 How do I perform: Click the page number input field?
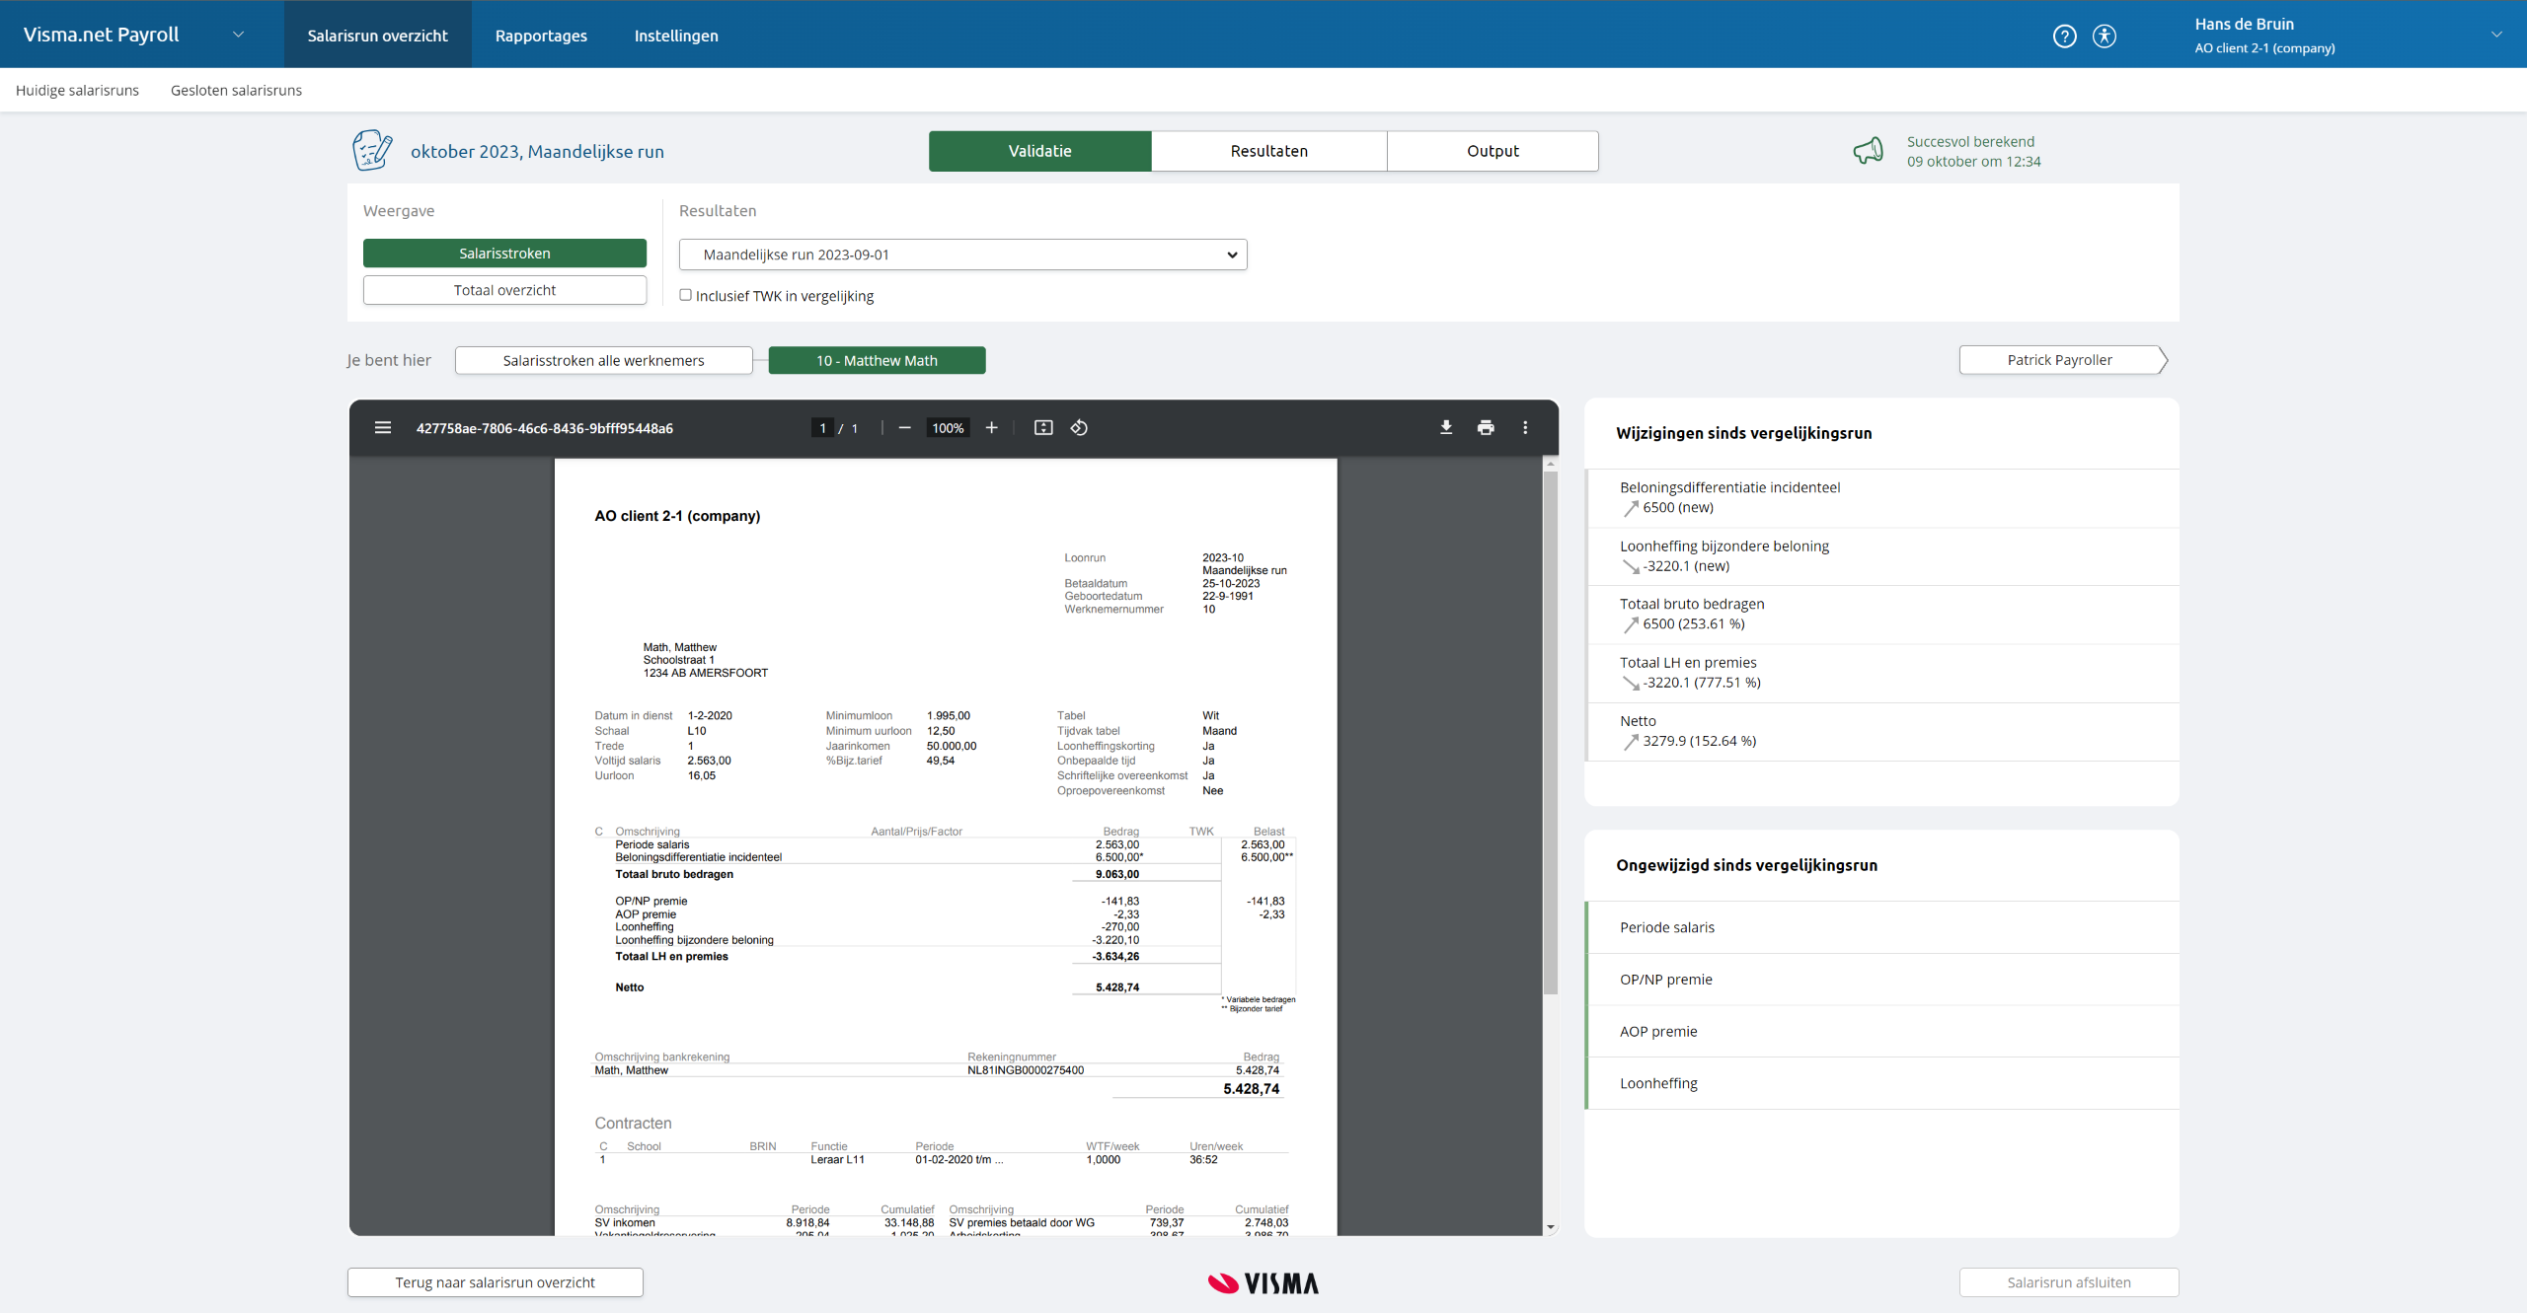coord(822,427)
